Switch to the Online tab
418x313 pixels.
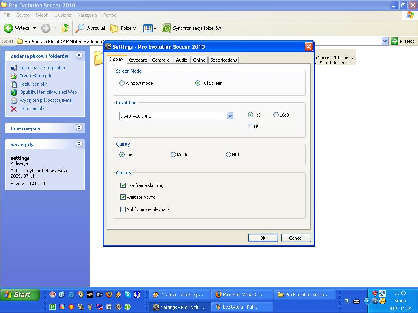[x=199, y=60]
